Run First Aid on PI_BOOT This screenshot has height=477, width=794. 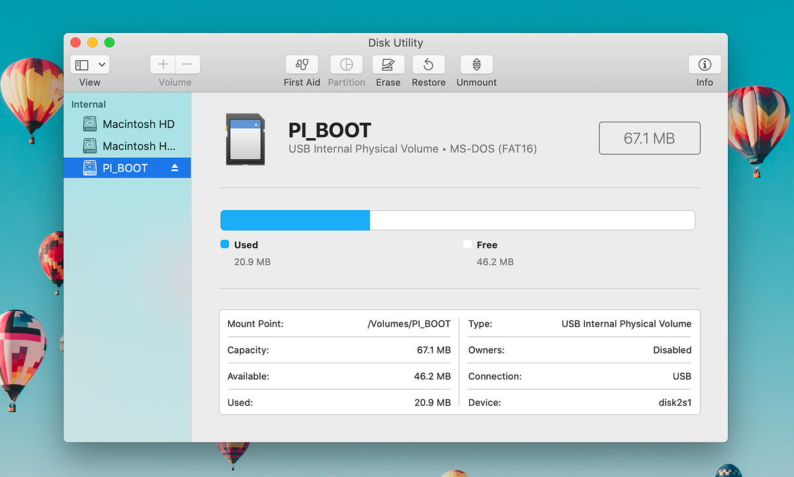[x=302, y=65]
